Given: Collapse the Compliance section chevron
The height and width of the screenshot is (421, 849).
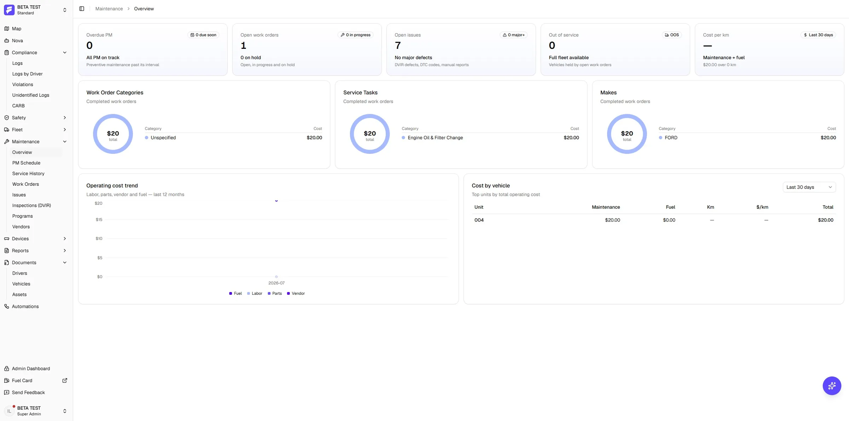Looking at the screenshot, I should (65, 53).
